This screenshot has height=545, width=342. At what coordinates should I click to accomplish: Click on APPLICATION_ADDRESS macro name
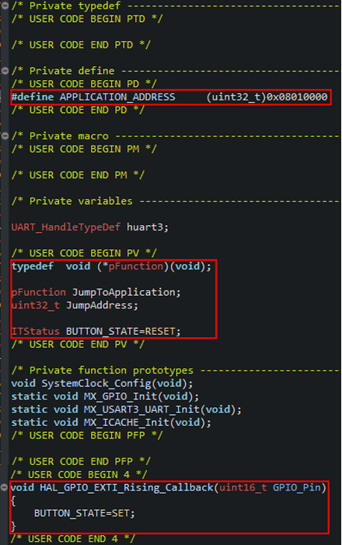(117, 97)
